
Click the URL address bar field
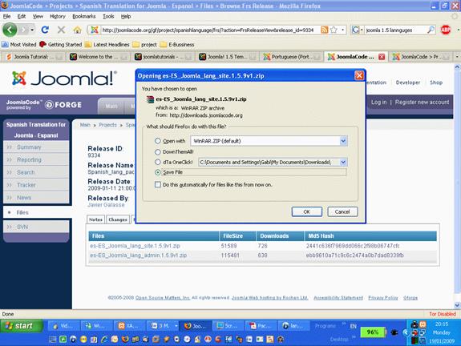pos(208,30)
